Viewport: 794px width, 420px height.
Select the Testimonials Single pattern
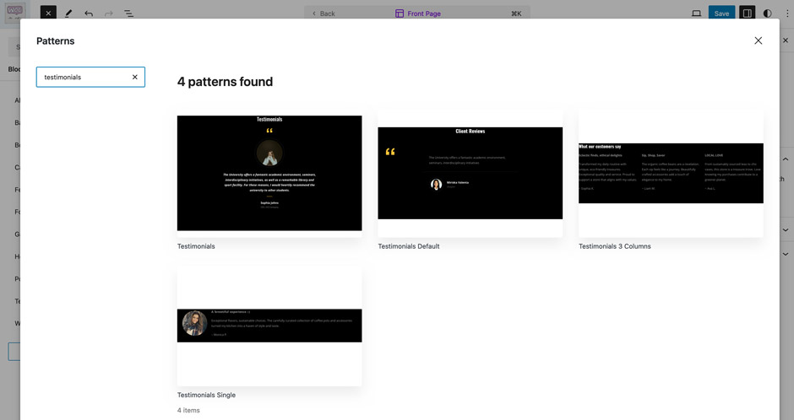(269, 326)
